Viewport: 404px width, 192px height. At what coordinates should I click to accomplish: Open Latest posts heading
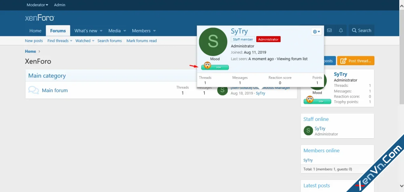tap(317, 186)
